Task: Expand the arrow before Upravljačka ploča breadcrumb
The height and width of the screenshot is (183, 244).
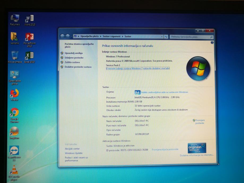Action: (79, 36)
